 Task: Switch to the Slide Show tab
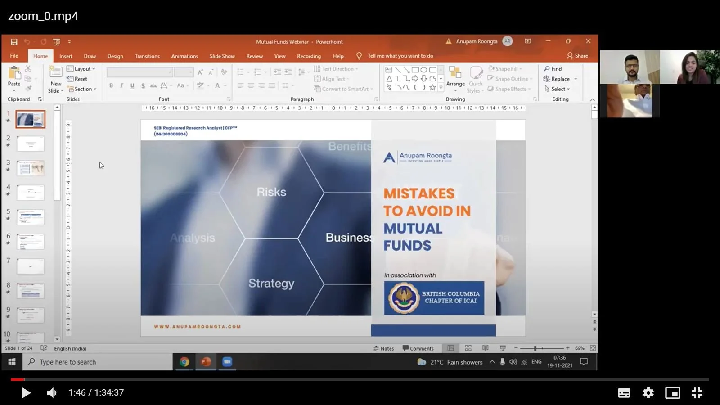[x=222, y=56]
